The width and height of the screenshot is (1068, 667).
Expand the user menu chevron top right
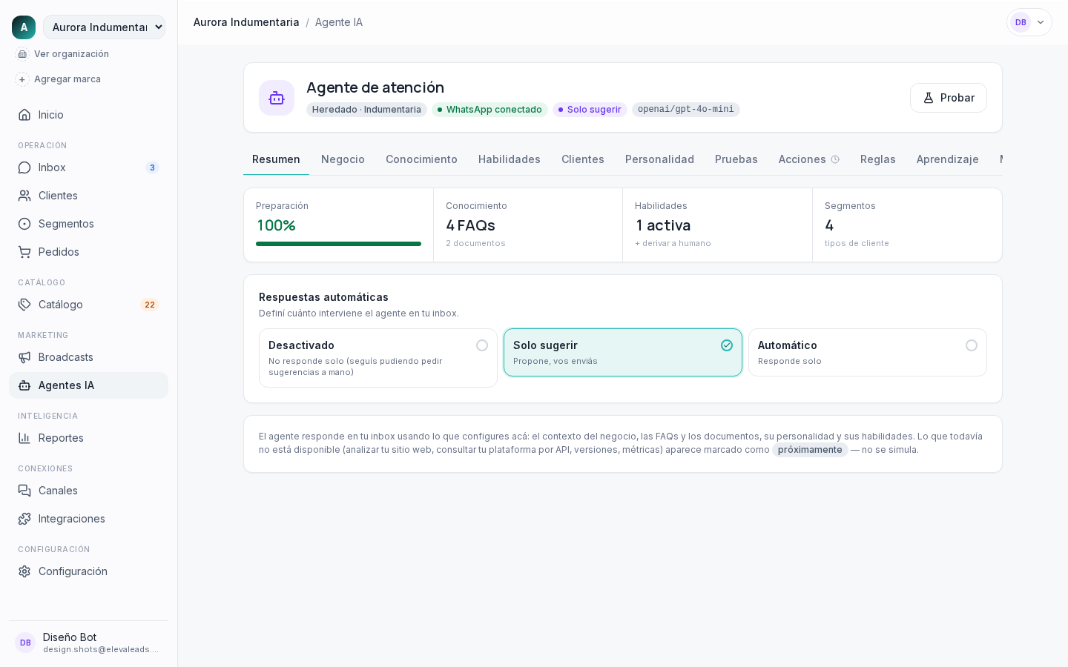1041,22
